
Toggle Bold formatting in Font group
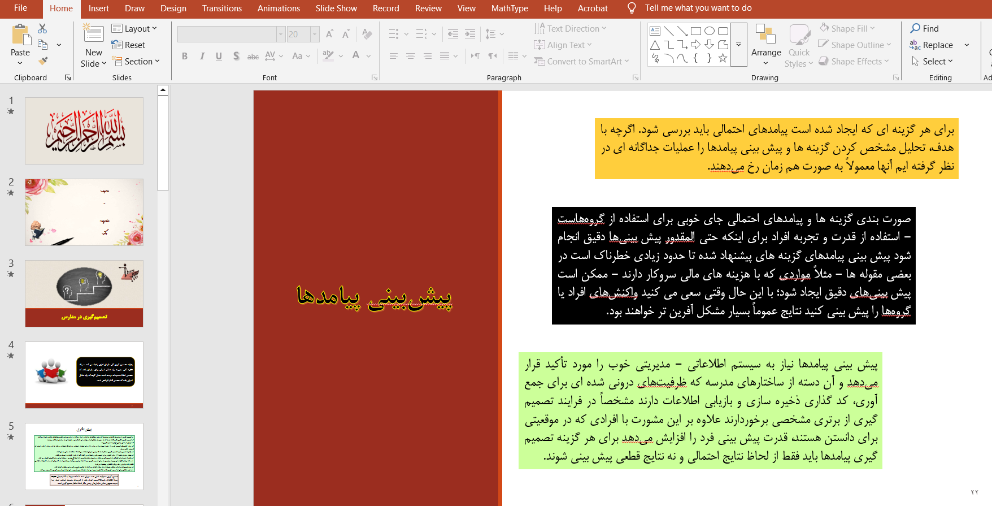tap(185, 56)
